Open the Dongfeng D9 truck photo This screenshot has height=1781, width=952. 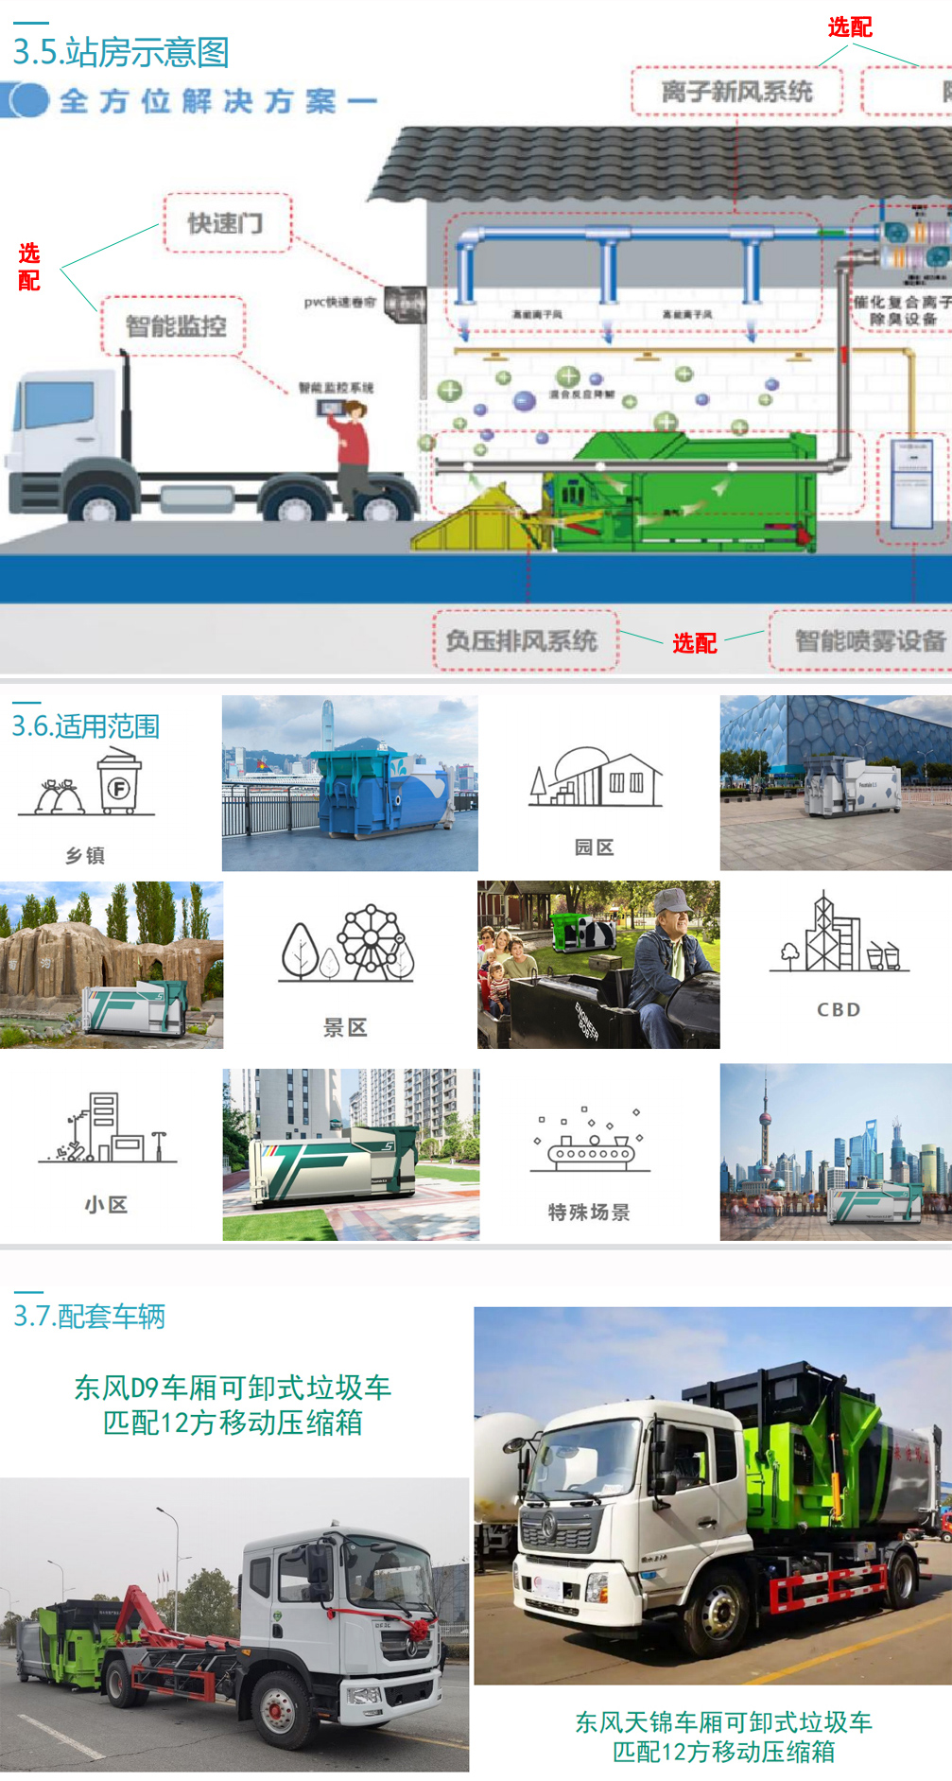(x=234, y=1624)
